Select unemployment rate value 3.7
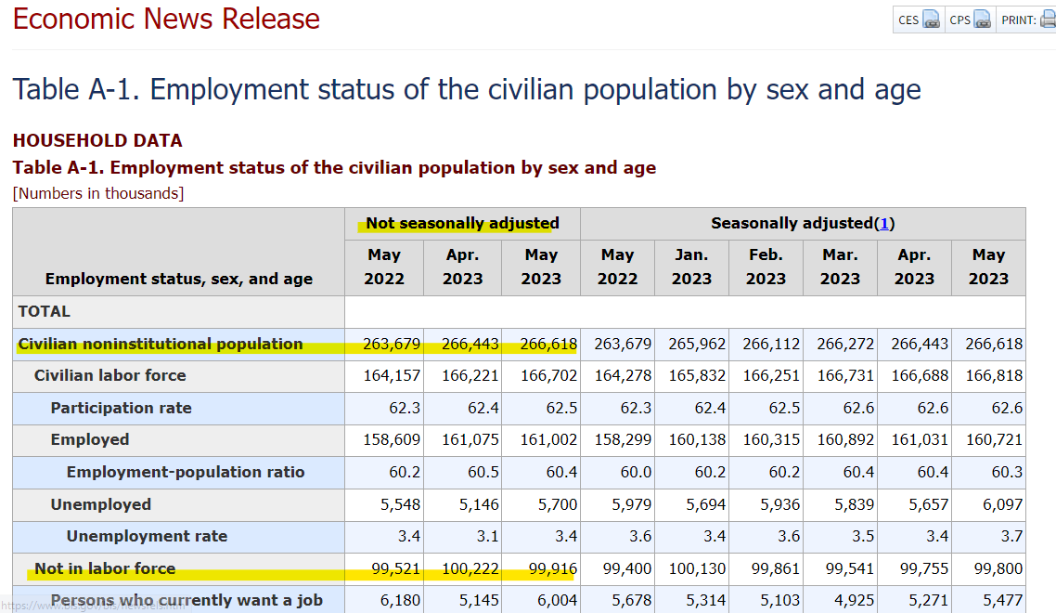 pyautogui.click(x=1011, y=536)
